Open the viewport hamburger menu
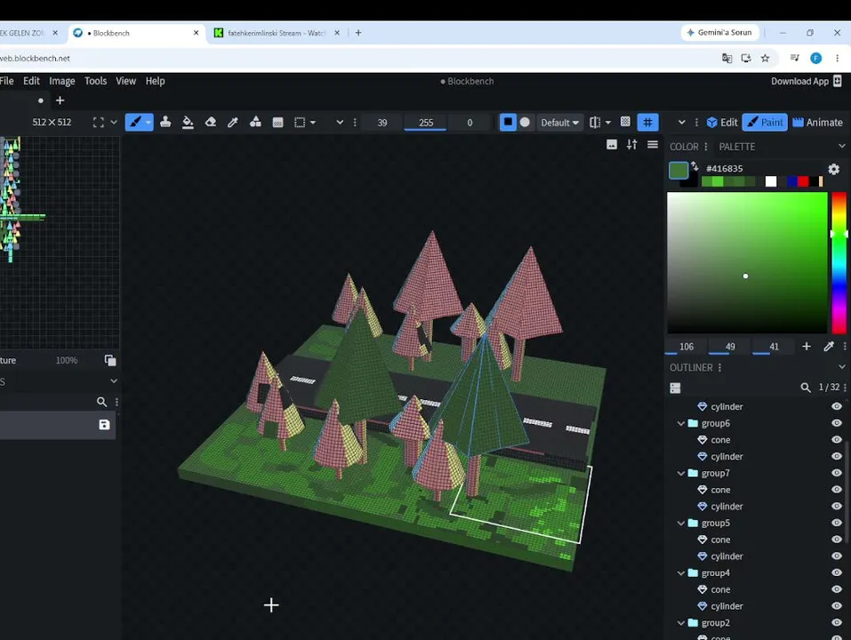The image size is (851, 640). pyautogui.click(x=653, y=144)
